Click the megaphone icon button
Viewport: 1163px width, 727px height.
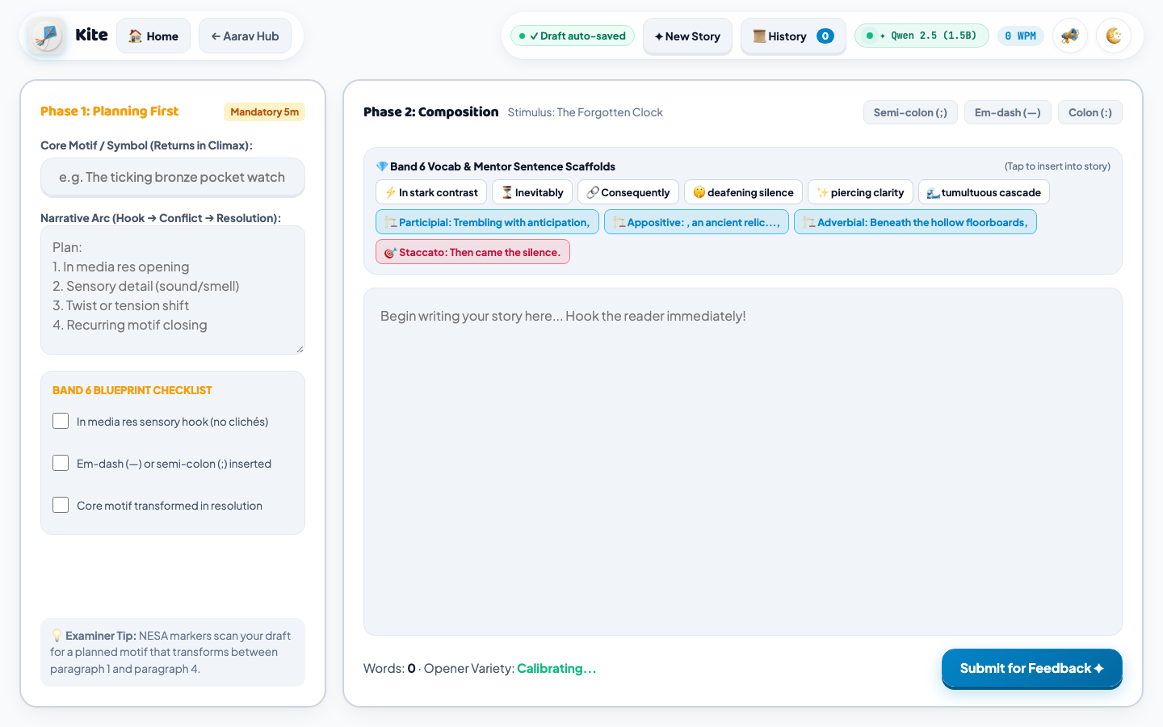[1070, 36]
